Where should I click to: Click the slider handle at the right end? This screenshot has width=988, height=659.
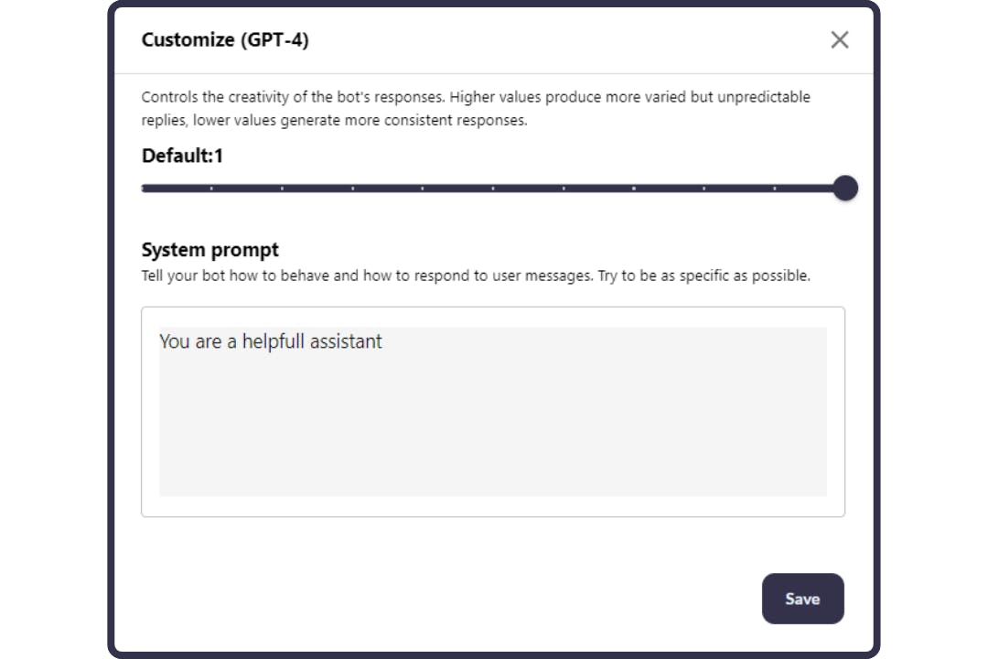[845, 189]
